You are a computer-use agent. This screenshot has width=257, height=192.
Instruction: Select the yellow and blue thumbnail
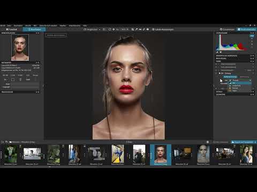pyautogui.click(x=118, y=154)
